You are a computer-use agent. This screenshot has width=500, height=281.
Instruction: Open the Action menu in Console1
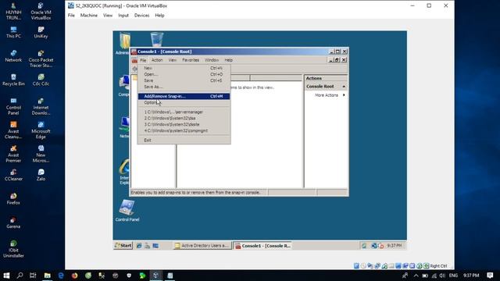coord(157,60)
